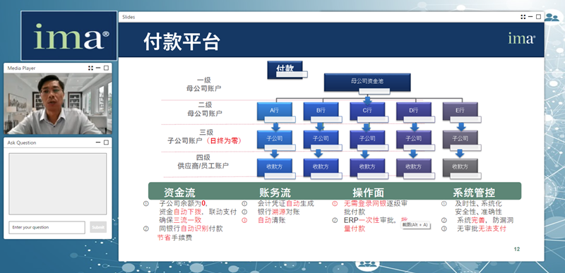Minimize the Ask Question panel

pos(98,142)
